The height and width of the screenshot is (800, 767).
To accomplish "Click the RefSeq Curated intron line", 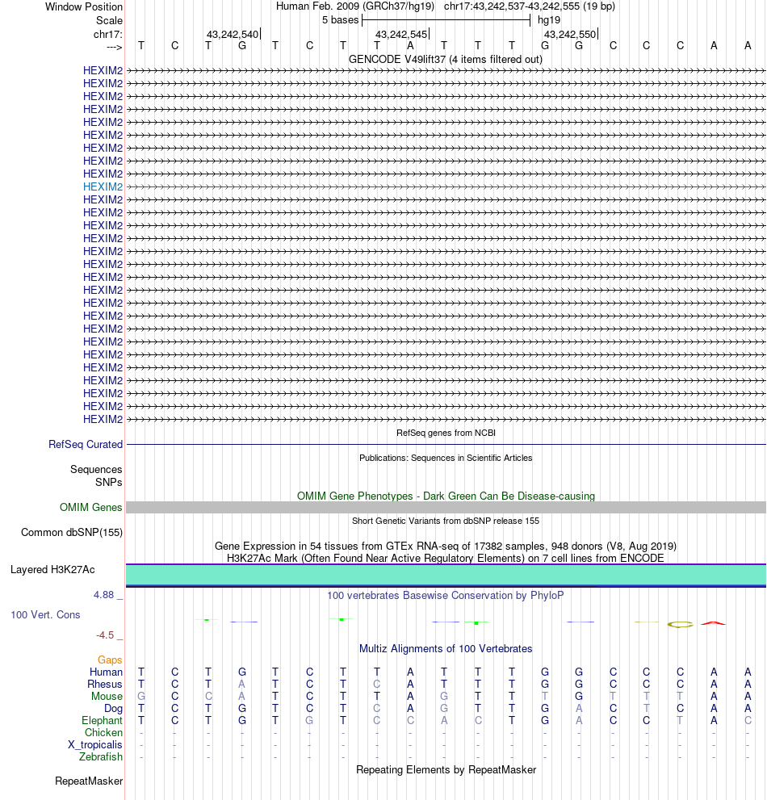I will 446,444.
